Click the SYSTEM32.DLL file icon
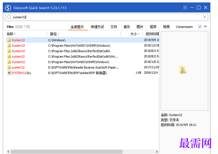Image resolution: width=218 pixels, height=154 pixels. tap(9, 73)
